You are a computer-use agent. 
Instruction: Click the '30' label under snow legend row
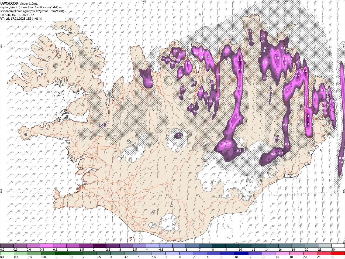point(333,250)
